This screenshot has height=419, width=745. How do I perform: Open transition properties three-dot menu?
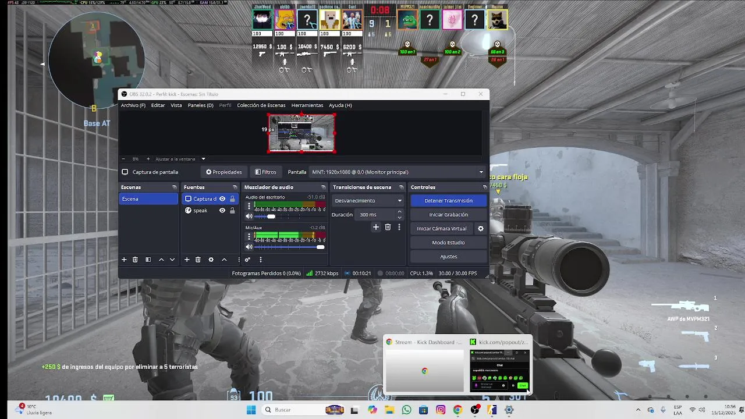coord(399,227)
